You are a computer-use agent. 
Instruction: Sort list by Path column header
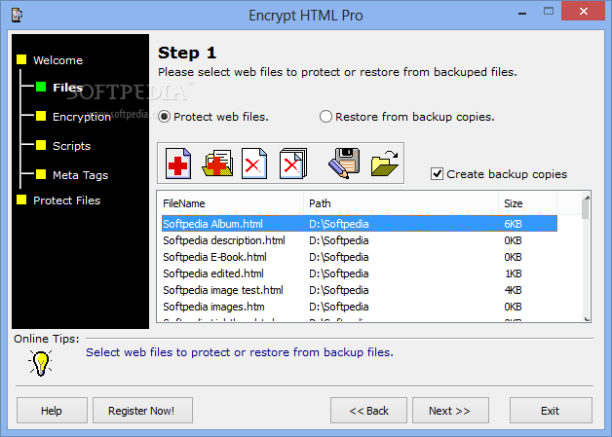click(x=401, y=203)
